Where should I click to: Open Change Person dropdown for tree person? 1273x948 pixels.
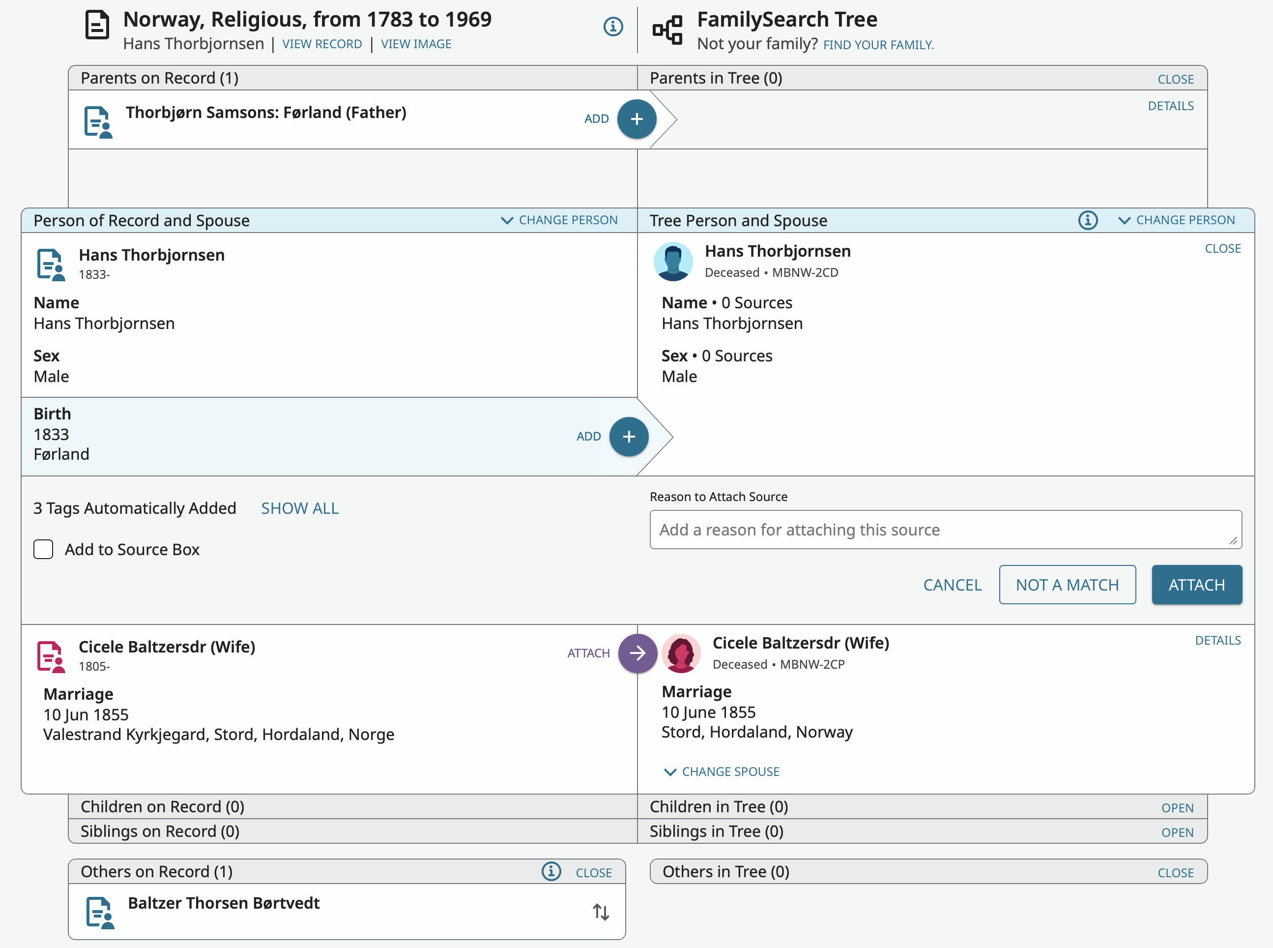1176,220
